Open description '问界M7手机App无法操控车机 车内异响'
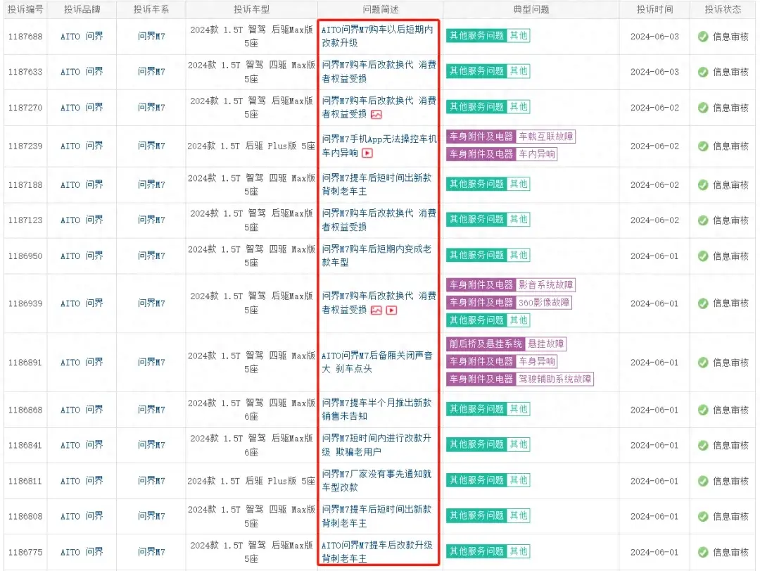 pos(379,146)
